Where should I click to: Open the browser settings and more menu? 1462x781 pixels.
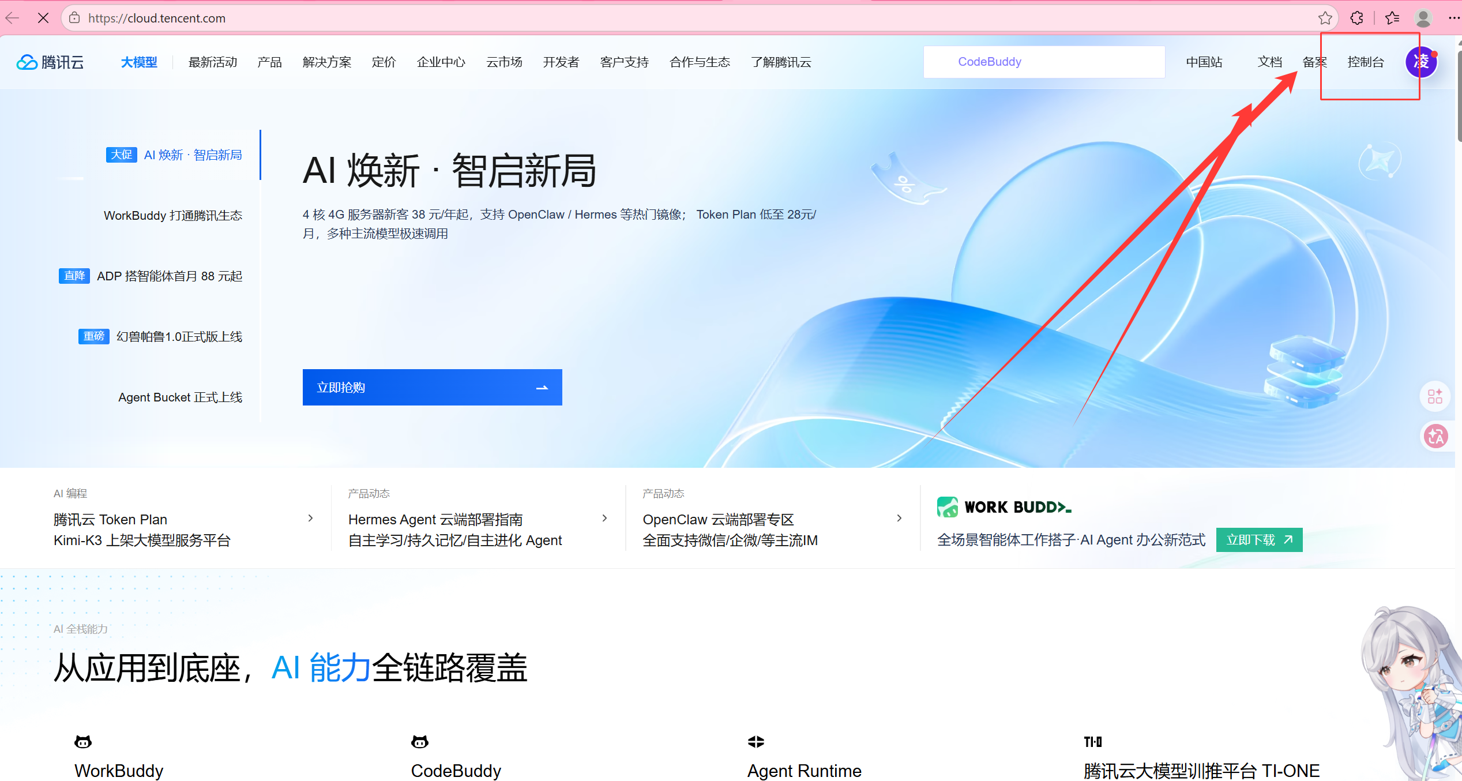click(x=1454, y=18)
